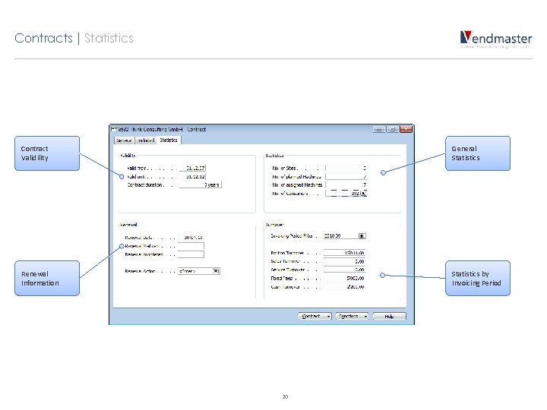Click the Renewal Date field
The image size is (547, 410).
click(x=191, y=238)
